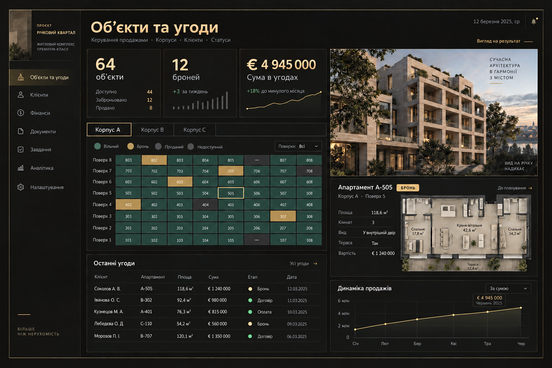Open notifications with the bell icon

534,22
